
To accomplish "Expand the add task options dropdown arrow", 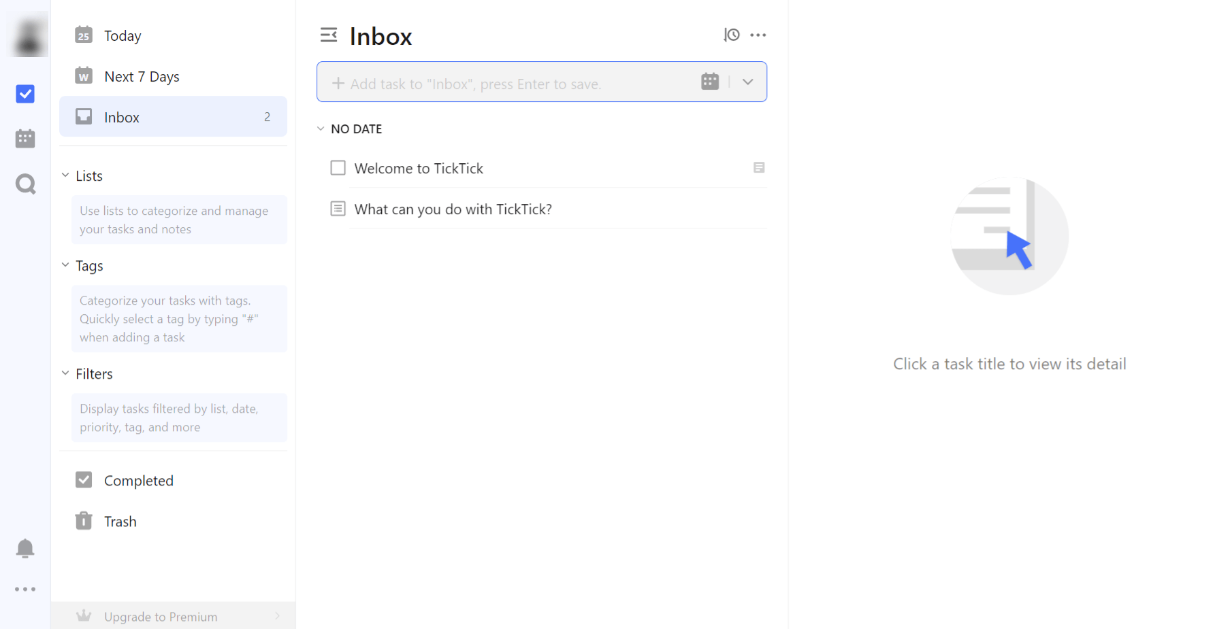I will tap(748, 82).
